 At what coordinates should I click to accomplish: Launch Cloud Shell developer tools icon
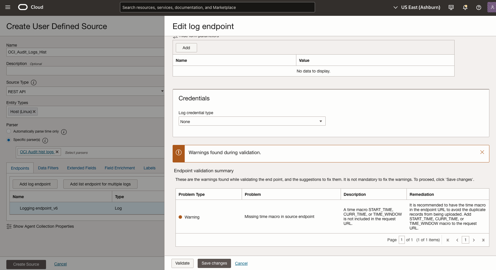click(451, 7)
